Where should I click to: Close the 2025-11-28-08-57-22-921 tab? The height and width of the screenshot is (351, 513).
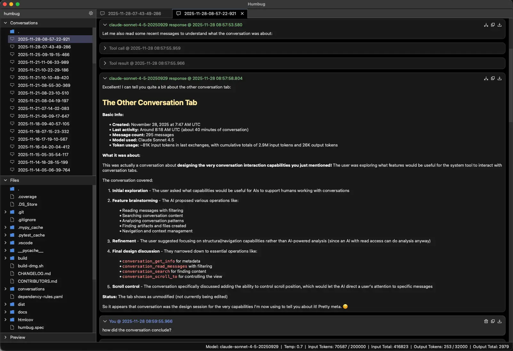tap(242, 13)
